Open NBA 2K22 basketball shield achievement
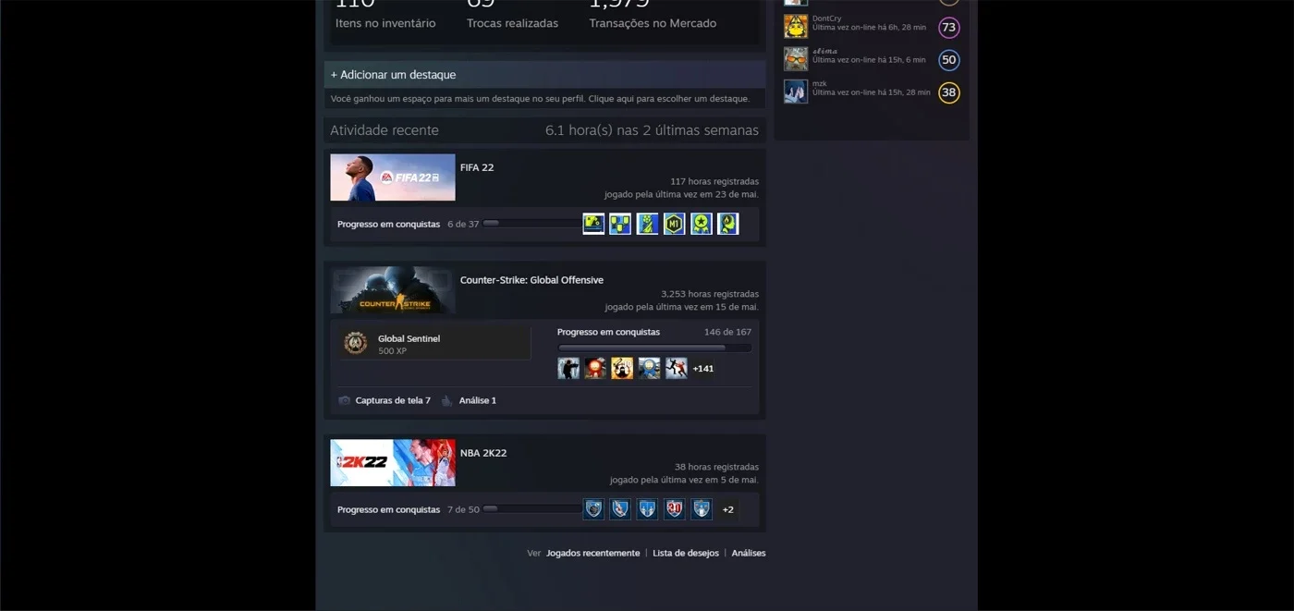The width and height of the screenshot is (1294, 611). [x=593, y=509]
